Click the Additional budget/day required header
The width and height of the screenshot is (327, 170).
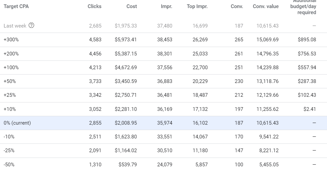click(303, 7)
